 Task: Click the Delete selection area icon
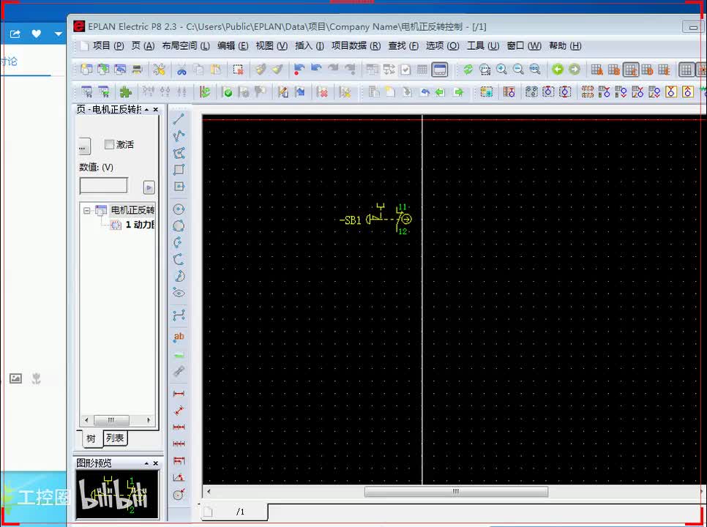[x=238, y=70]
